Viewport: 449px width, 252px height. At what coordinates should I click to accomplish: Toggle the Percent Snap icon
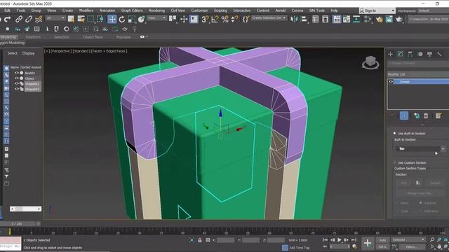click(x=224, y=19)
